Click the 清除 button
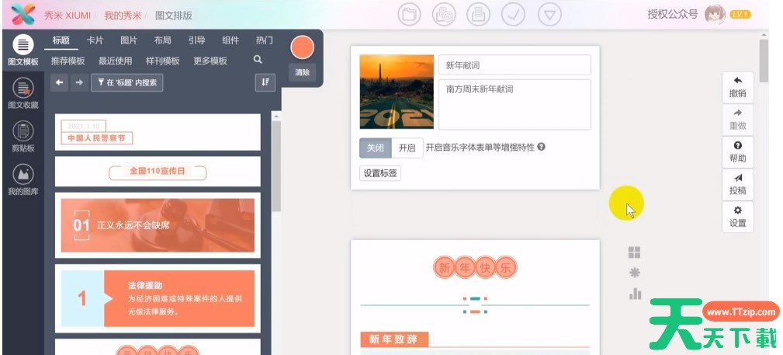This screenshot has width=783, height=355. (x=302, y=72)
